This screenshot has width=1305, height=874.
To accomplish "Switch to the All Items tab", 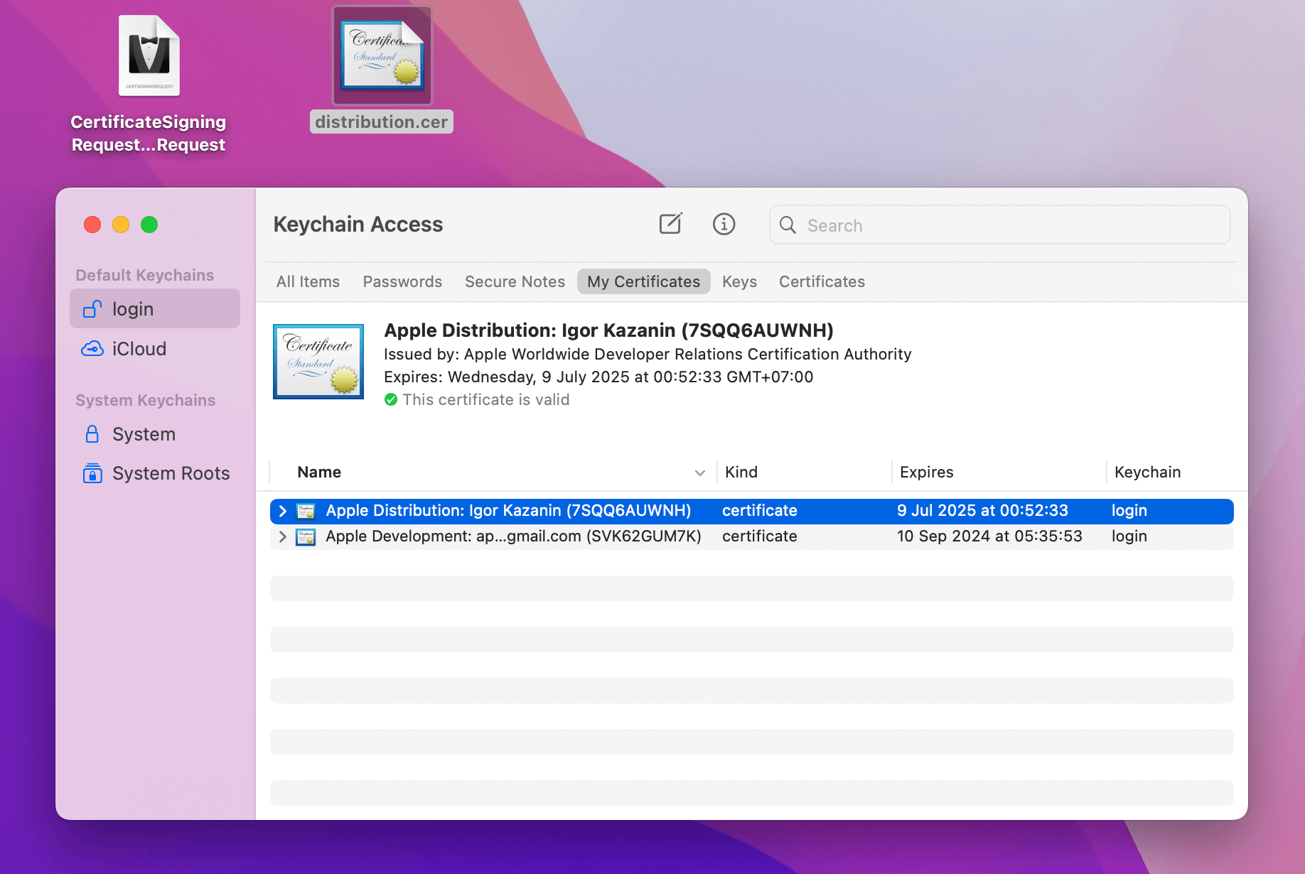I will click(x=308, y=281).
